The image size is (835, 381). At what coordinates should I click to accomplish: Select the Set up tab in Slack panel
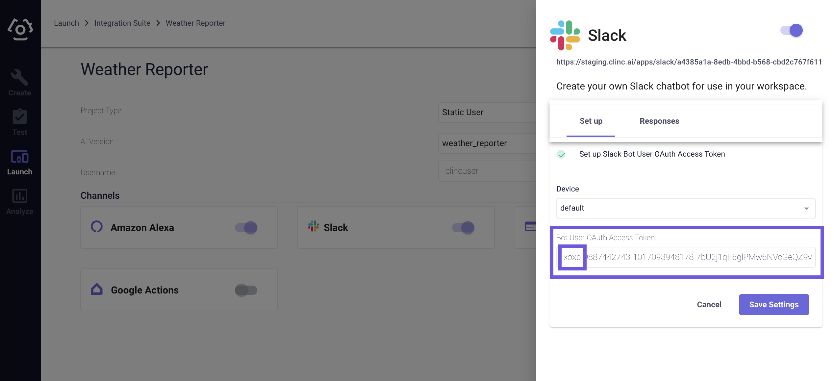point(591,120)
